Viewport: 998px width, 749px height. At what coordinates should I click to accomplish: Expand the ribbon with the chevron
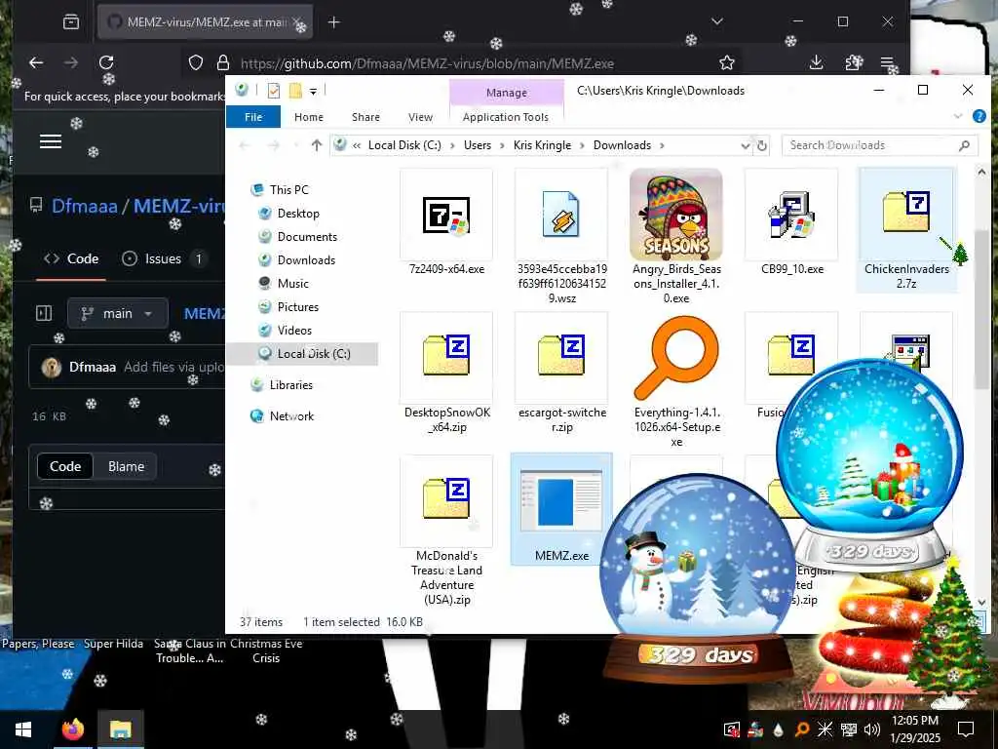coord(958,116)
